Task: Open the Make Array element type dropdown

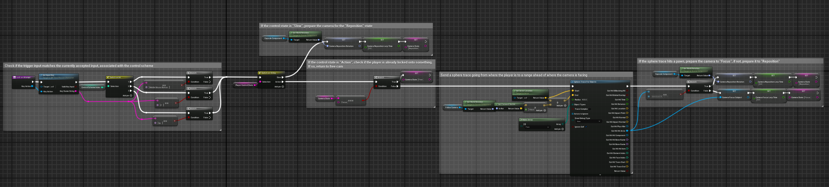Action: [537, 127]
